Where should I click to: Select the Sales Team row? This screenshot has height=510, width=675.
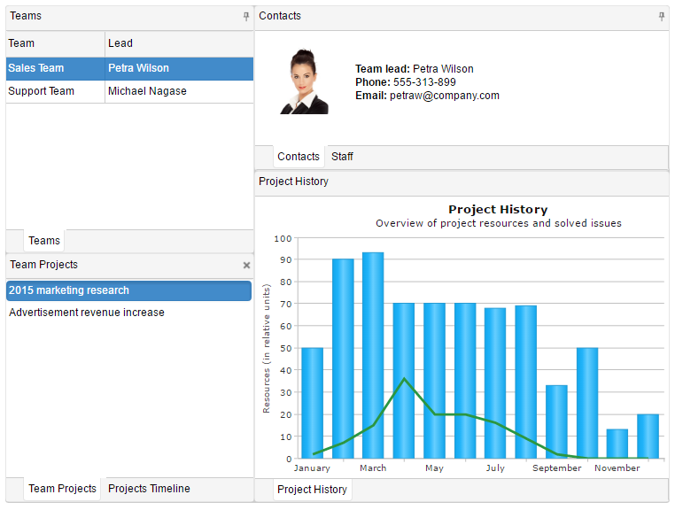coord(55,68)
